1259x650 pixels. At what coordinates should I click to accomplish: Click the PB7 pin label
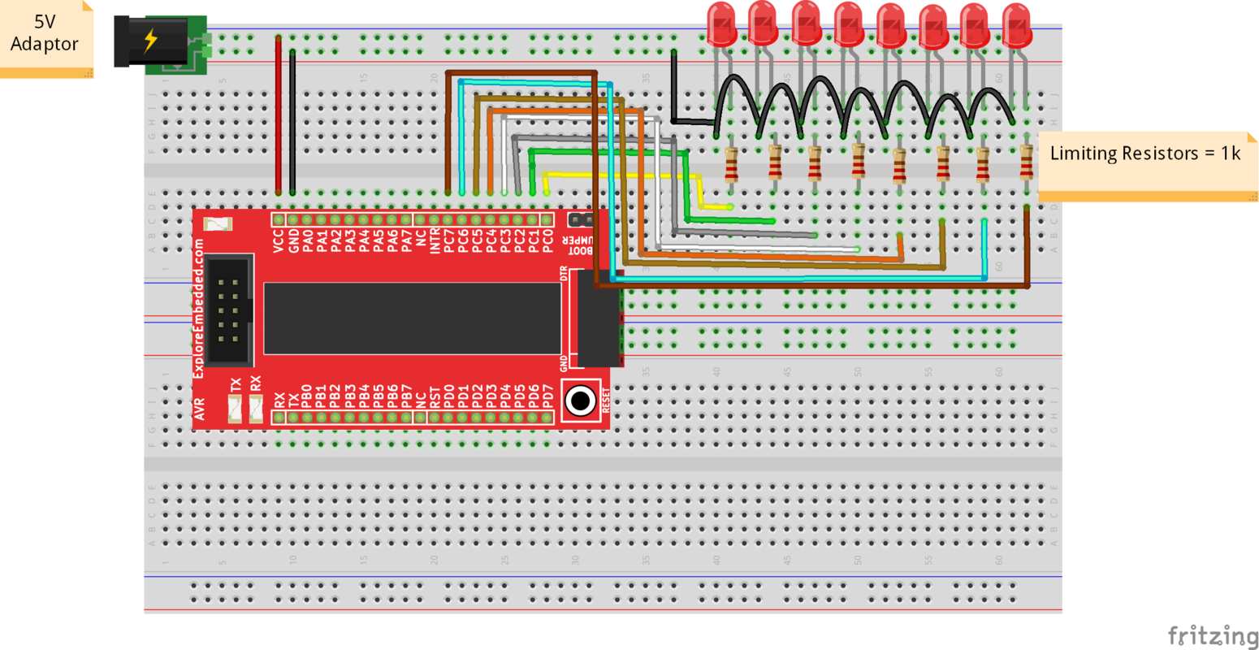coord(406,397)
